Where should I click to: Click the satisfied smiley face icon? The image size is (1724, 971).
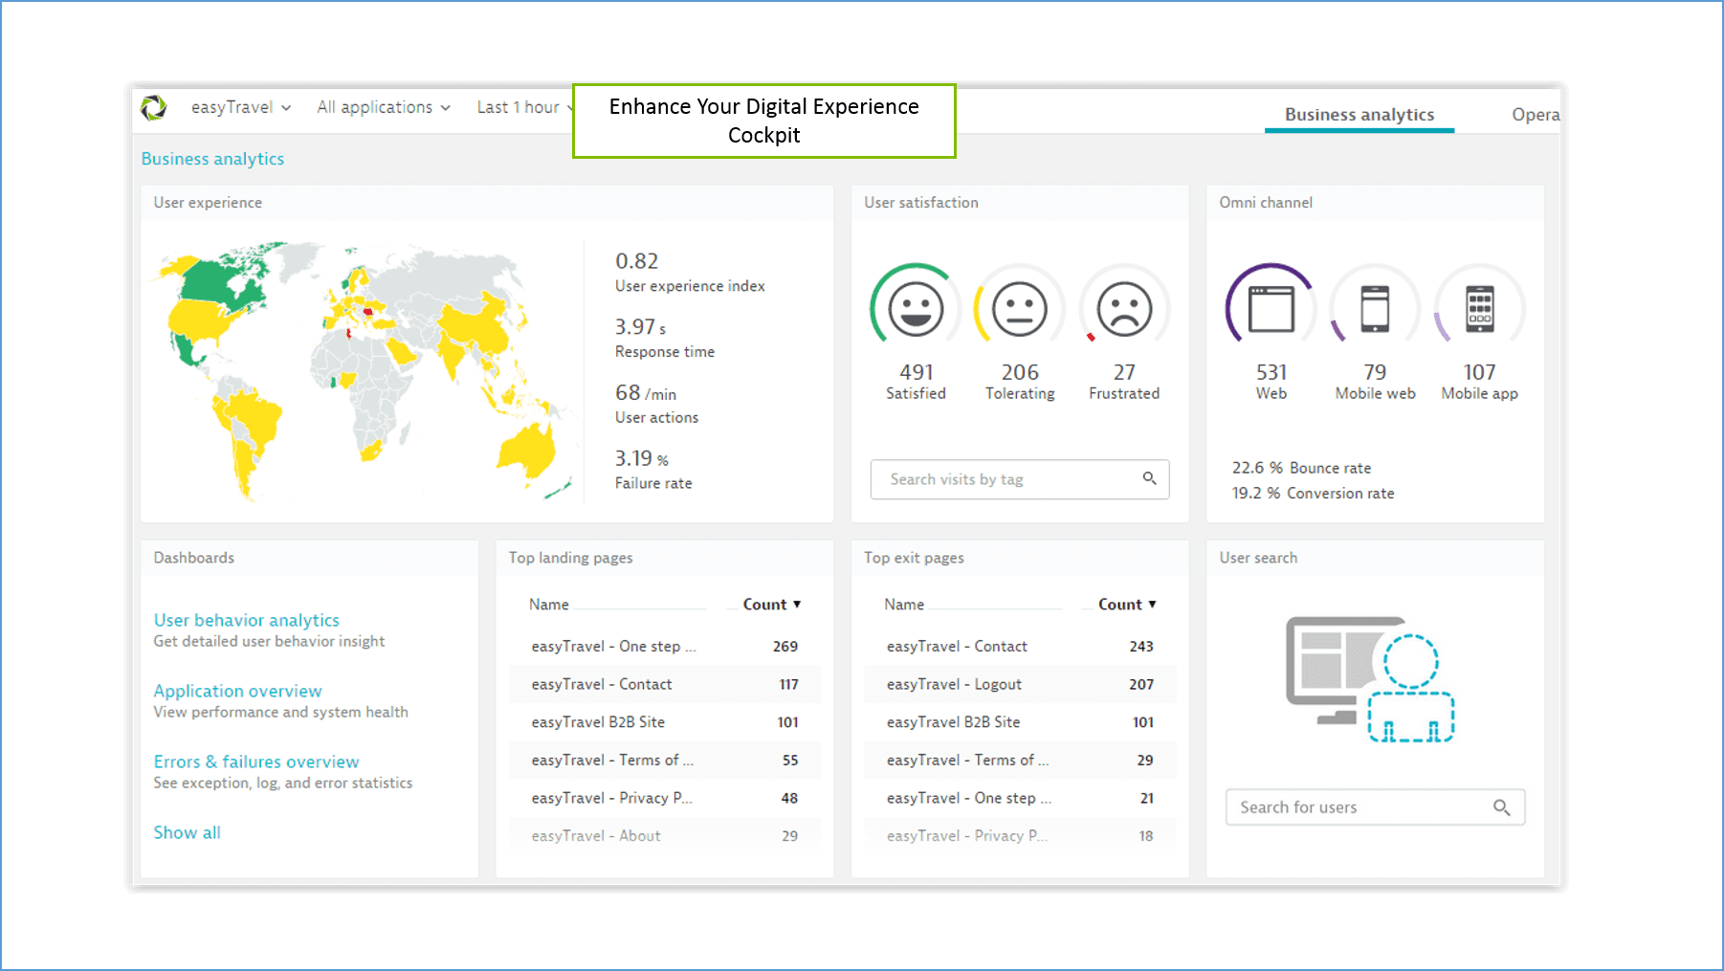tap(916, 309)
